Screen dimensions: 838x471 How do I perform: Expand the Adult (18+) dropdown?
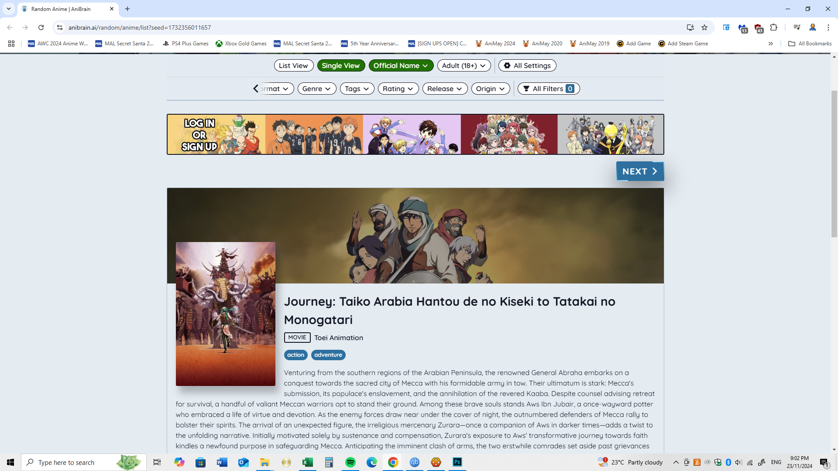464,65
